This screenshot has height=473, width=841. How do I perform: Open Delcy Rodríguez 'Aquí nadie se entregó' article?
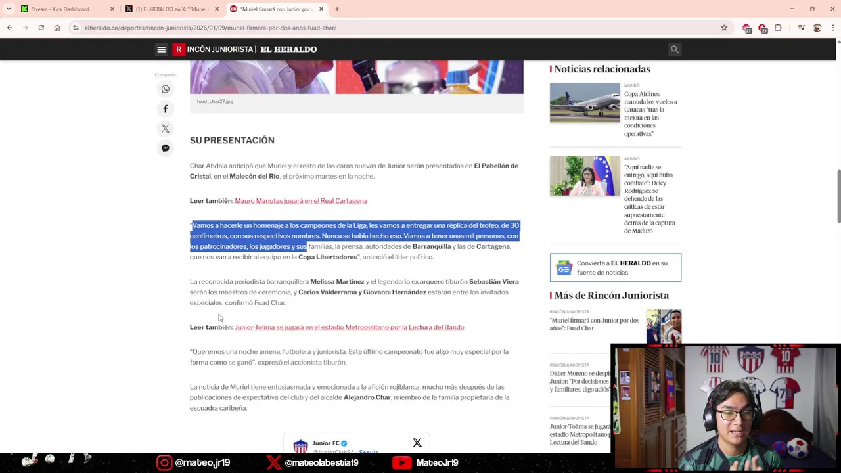pyautogui.click(x=650, y=199)
